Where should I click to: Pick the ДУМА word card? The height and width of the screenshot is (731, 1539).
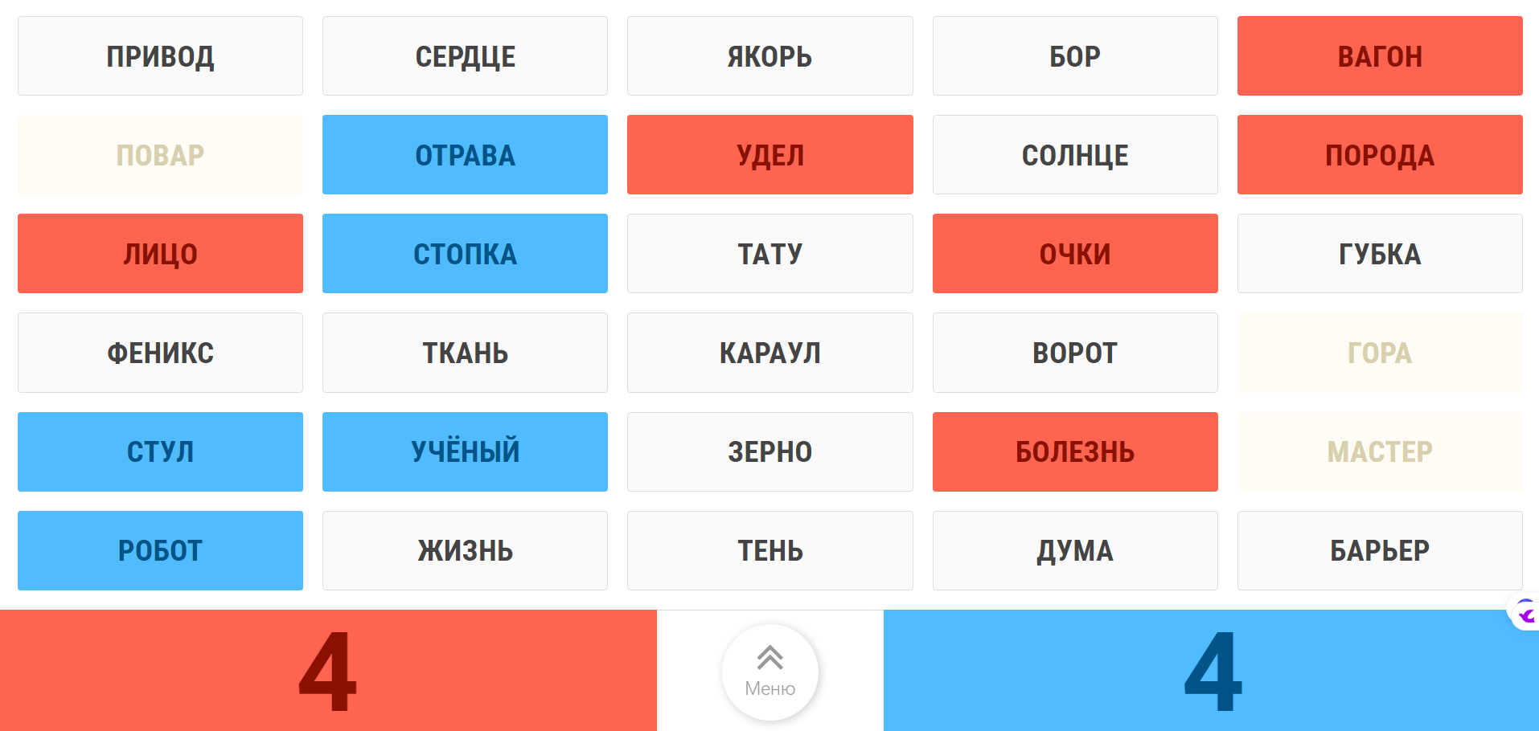pyautogui.click(x=1074, y=550)
